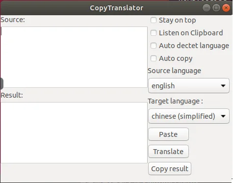Minimize the CopyTranslator window
This screenshot has height=183, width=233.
coord(207,8)
